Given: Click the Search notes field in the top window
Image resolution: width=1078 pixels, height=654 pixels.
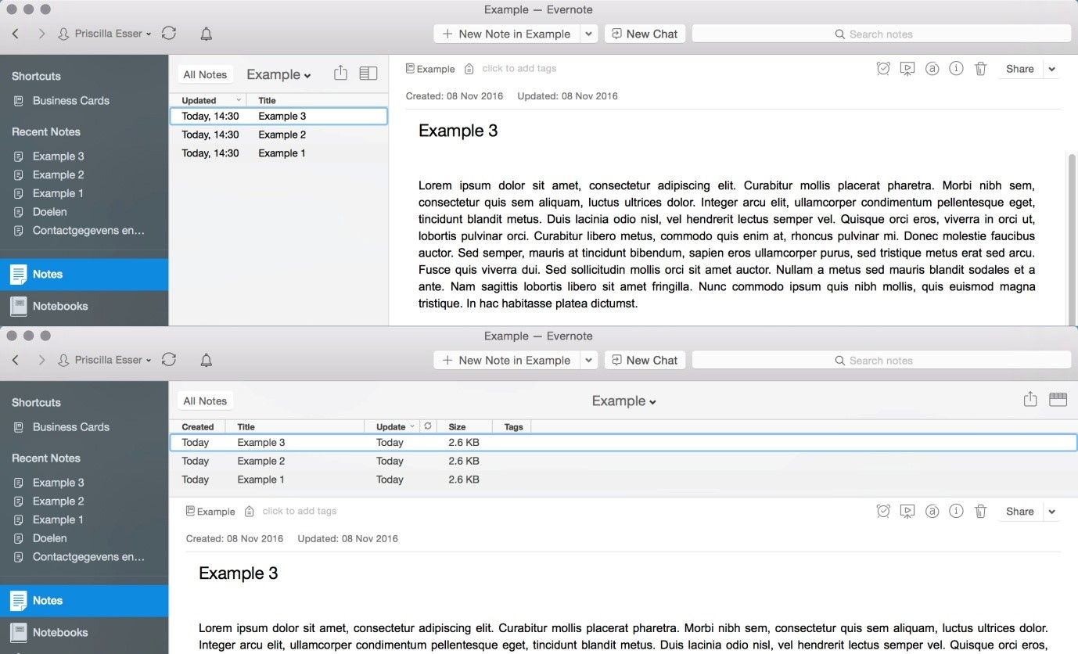Looking at the screenshot, I should click(881, 34).
